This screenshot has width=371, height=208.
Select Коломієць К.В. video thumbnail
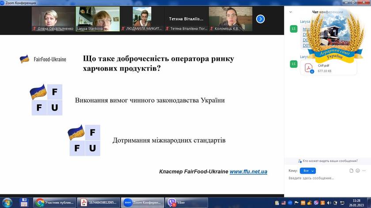click(x=231, y=19)
